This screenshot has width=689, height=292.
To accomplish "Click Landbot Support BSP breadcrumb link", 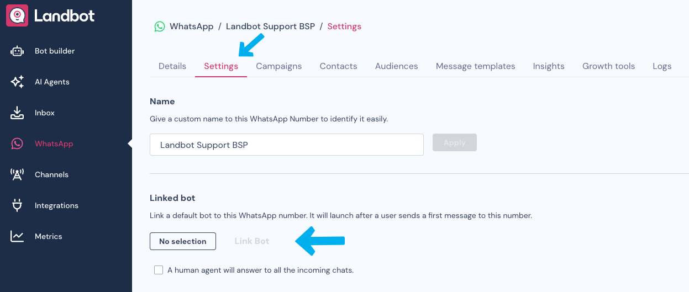I will [269, 26].
